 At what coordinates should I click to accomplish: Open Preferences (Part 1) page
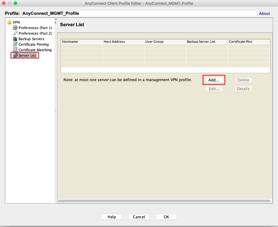click(x=35, y=28)
